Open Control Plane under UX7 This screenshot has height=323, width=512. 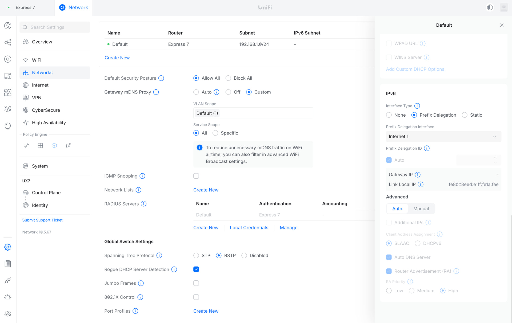[x=55, y=193]
